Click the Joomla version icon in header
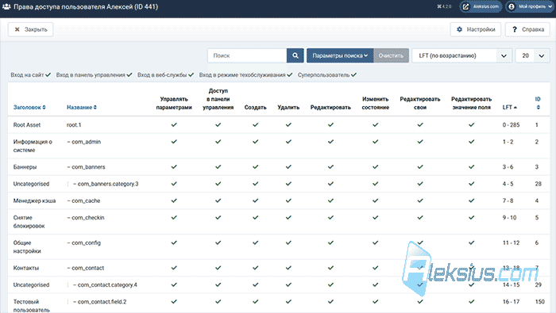The image size is (556, 313). pyautogui.click(x=440, y=6)
